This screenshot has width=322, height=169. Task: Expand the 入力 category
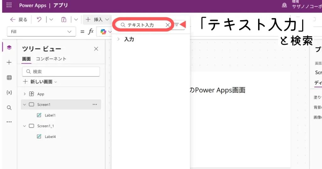[x=118, y=39]
